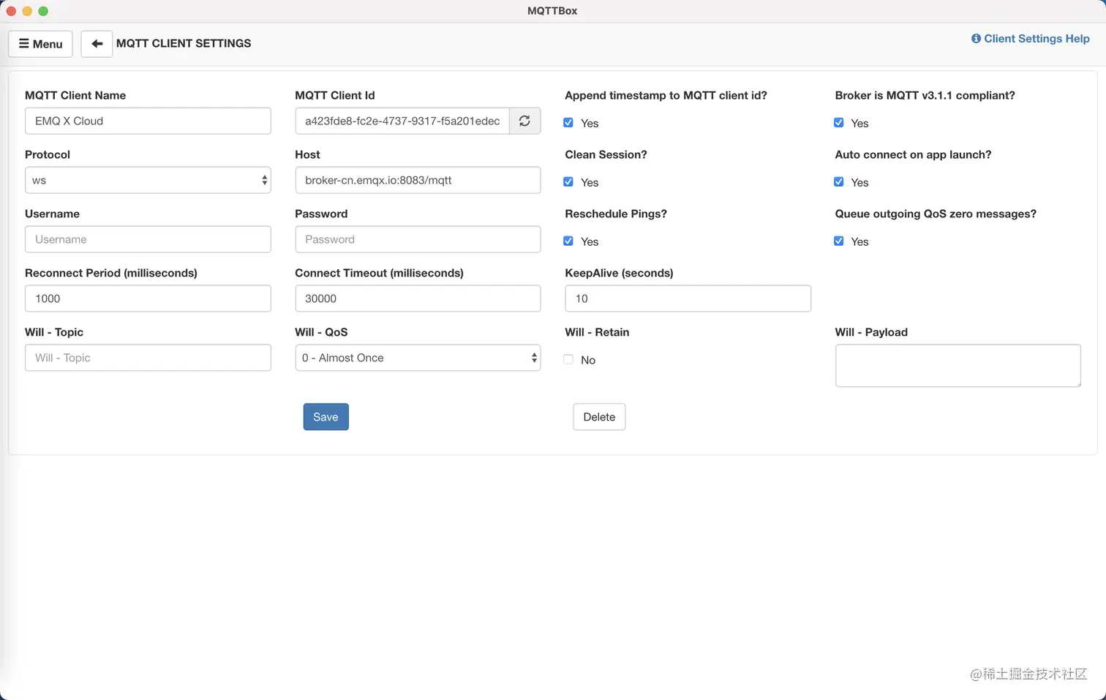Select the KeepAlive seconds field
The image size is (1106, 700).
click(x=688, y=298)
